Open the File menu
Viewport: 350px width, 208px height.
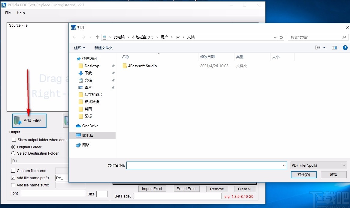pyautogui.click(x=8, y=13)
